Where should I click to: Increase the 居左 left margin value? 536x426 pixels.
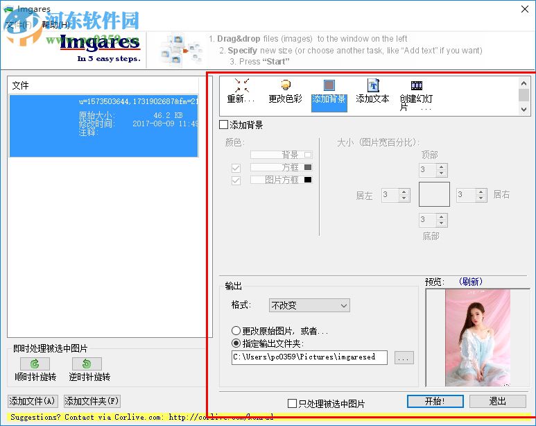click(x=404, y=192)
